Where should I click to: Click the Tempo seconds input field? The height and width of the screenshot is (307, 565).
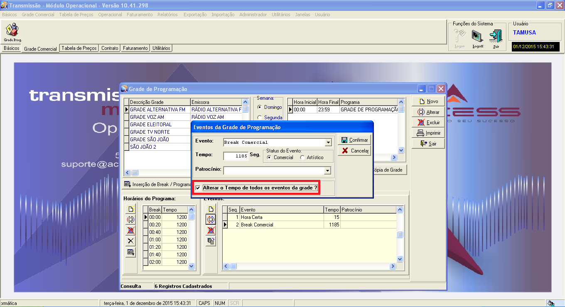click(236, 156)
